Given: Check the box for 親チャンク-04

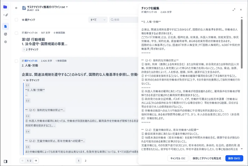Looking at the screenshot, I should point(16,33).
